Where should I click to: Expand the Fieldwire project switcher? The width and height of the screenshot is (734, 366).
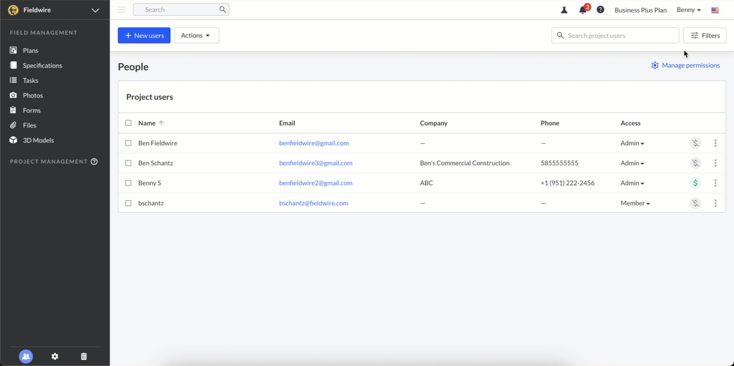pyautogui.click(x=95, y=10)
